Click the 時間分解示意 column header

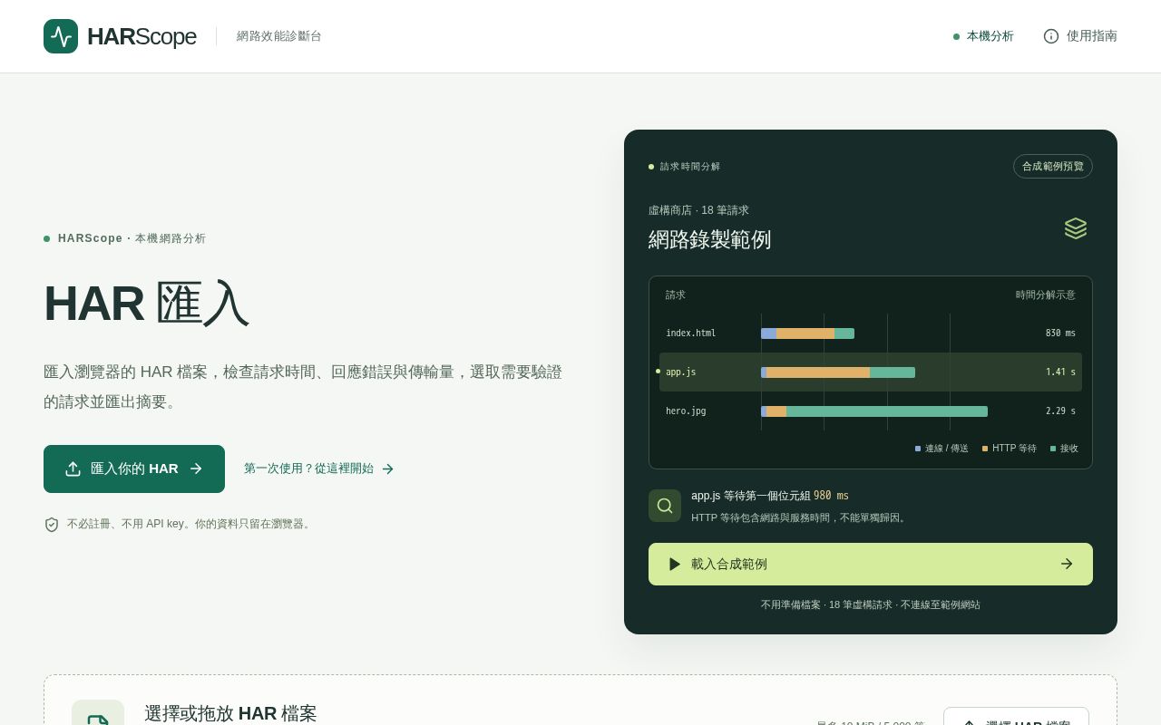[x=1046, y=295]
